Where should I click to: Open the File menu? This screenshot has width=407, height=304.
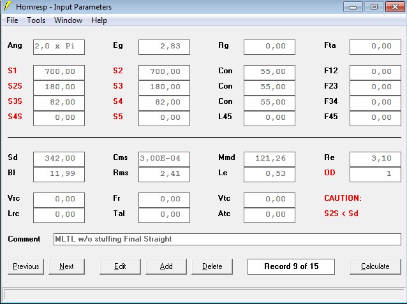tap(12, 20)
